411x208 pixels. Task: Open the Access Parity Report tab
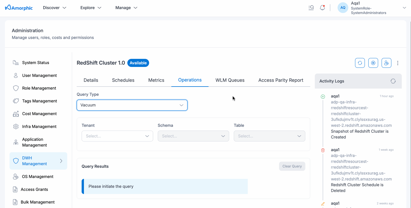tap(281, 80)
